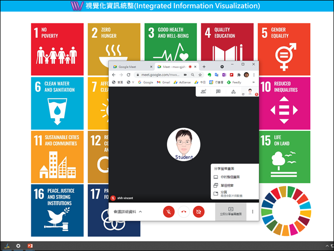Go back in Chrome
The width and height of the screenshot is (334, 251).
pyautogui.click(x=114, y=75)
